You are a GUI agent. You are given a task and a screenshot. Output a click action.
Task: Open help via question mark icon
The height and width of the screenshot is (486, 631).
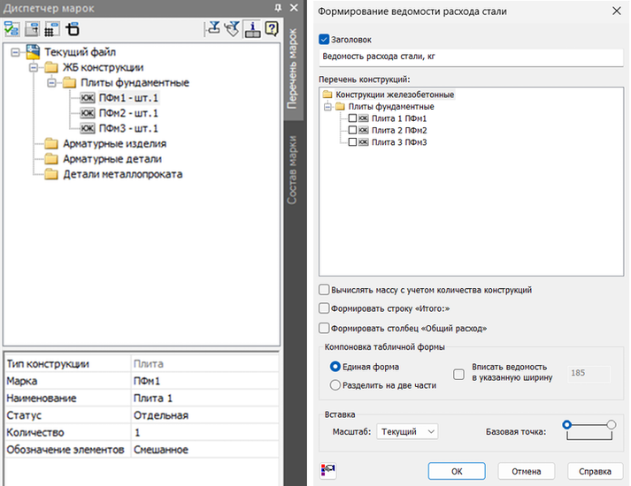[x=271, y=28]
